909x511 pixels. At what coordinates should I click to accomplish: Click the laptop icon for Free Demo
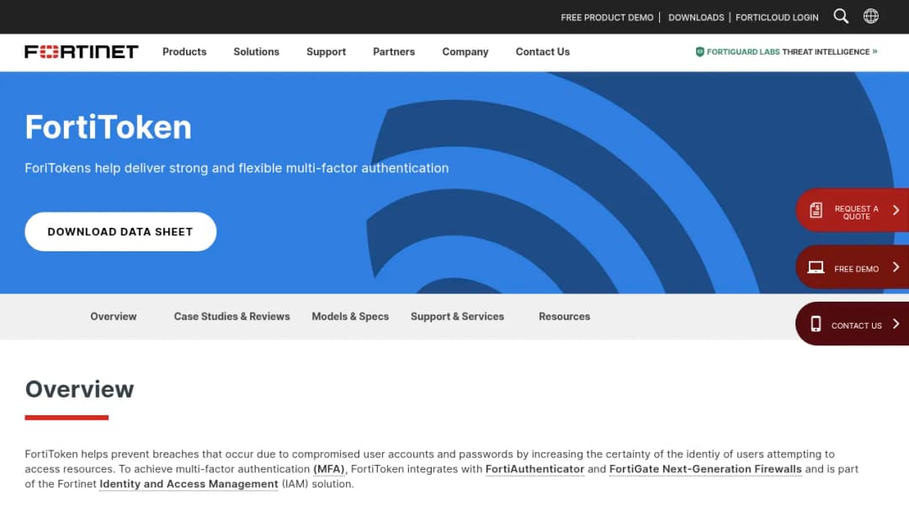tap(816, 267)
